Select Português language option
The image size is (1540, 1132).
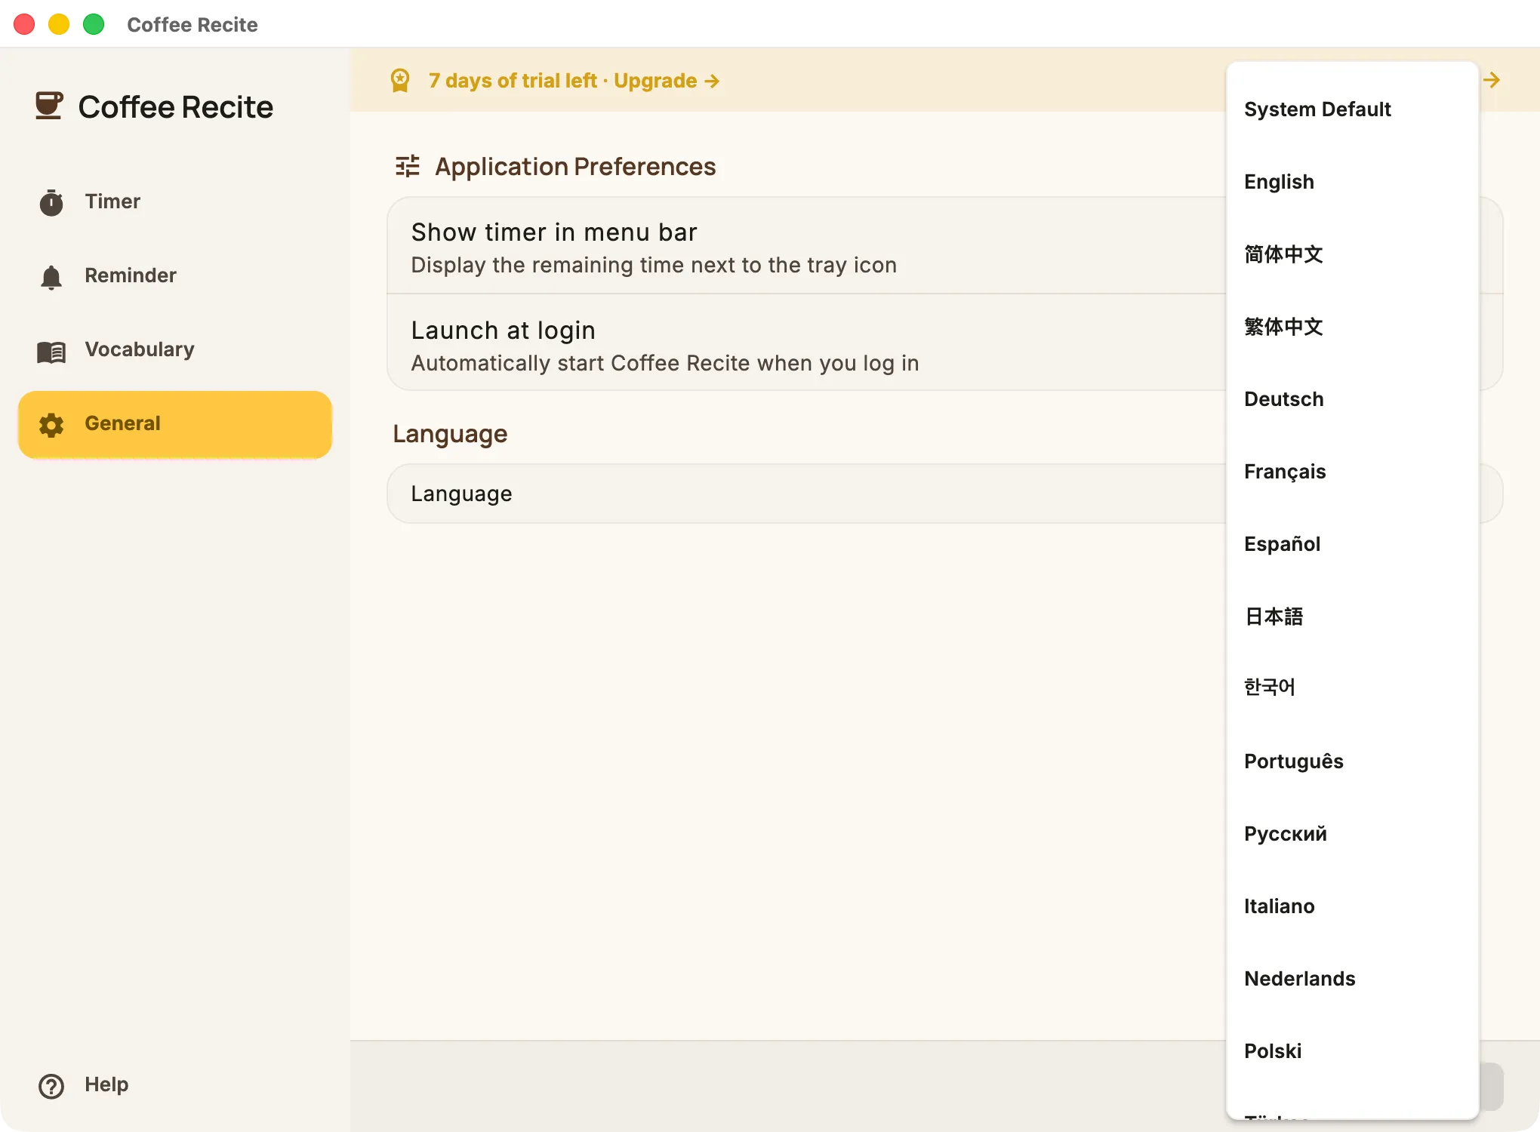(1352, 761)
